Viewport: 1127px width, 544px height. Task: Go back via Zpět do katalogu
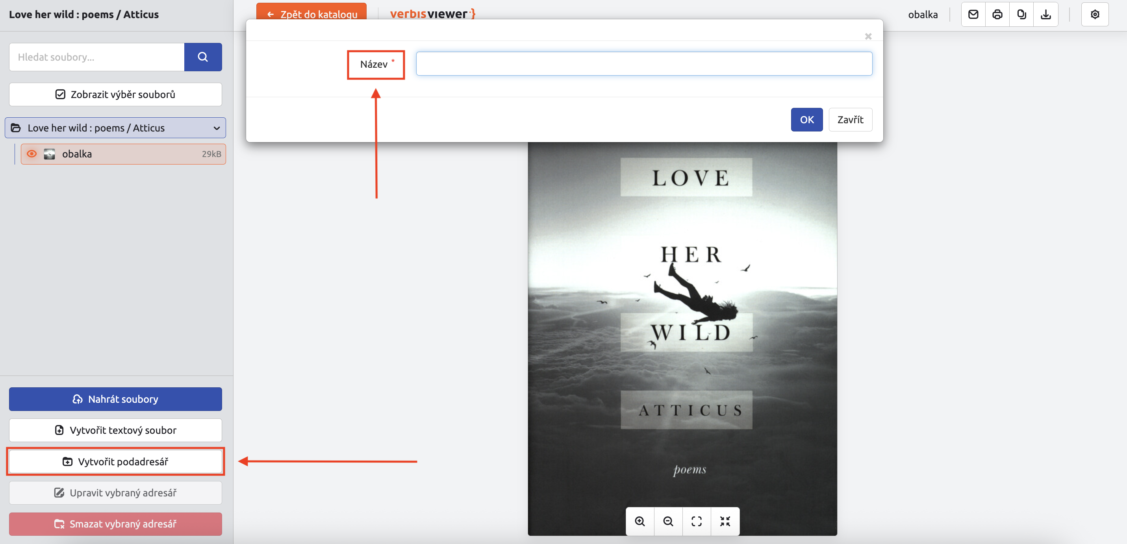tap(311, 11)
